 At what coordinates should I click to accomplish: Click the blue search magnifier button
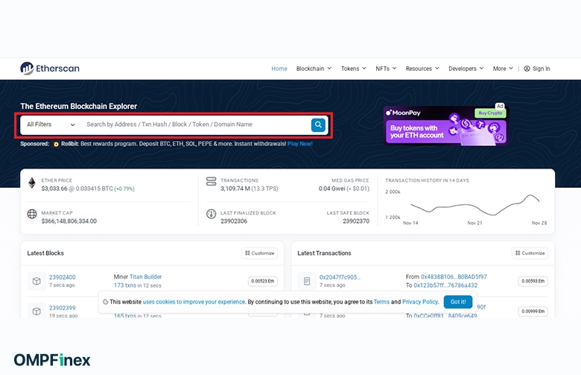click(318, 125)
